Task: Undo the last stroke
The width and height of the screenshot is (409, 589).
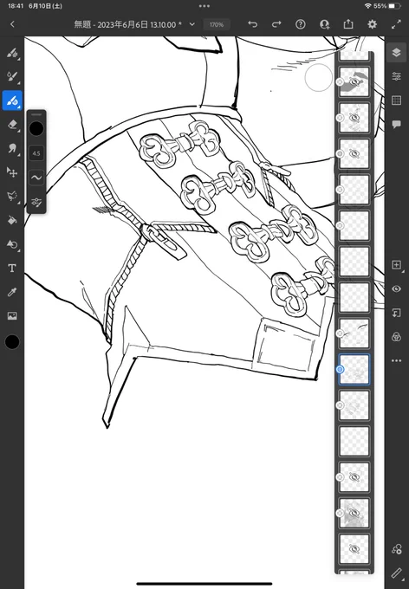Action: (253, 24)
